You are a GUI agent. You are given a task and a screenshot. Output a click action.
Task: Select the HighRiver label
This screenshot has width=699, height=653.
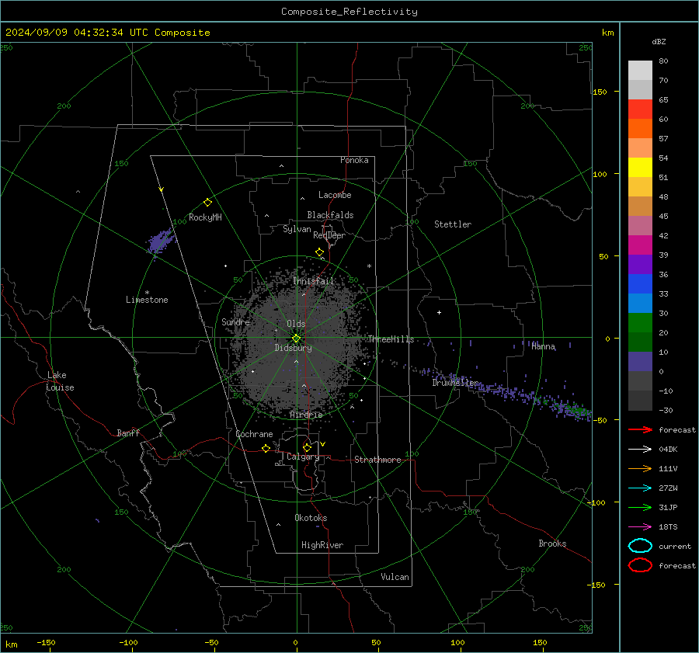click(322, 545)
